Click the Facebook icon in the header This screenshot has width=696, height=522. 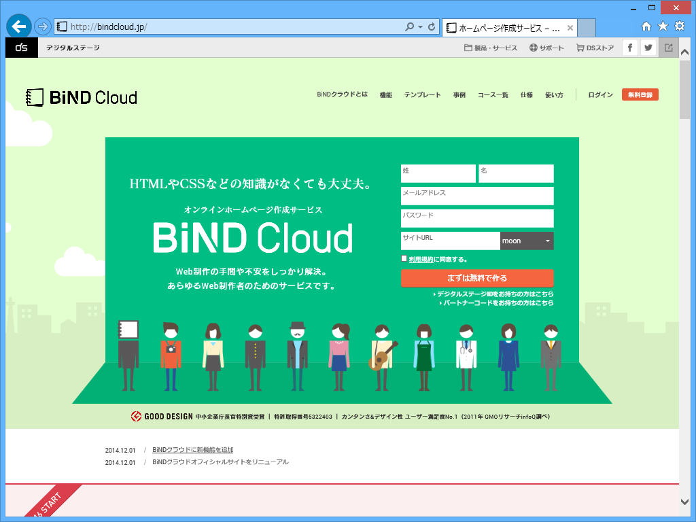(629, 48)
